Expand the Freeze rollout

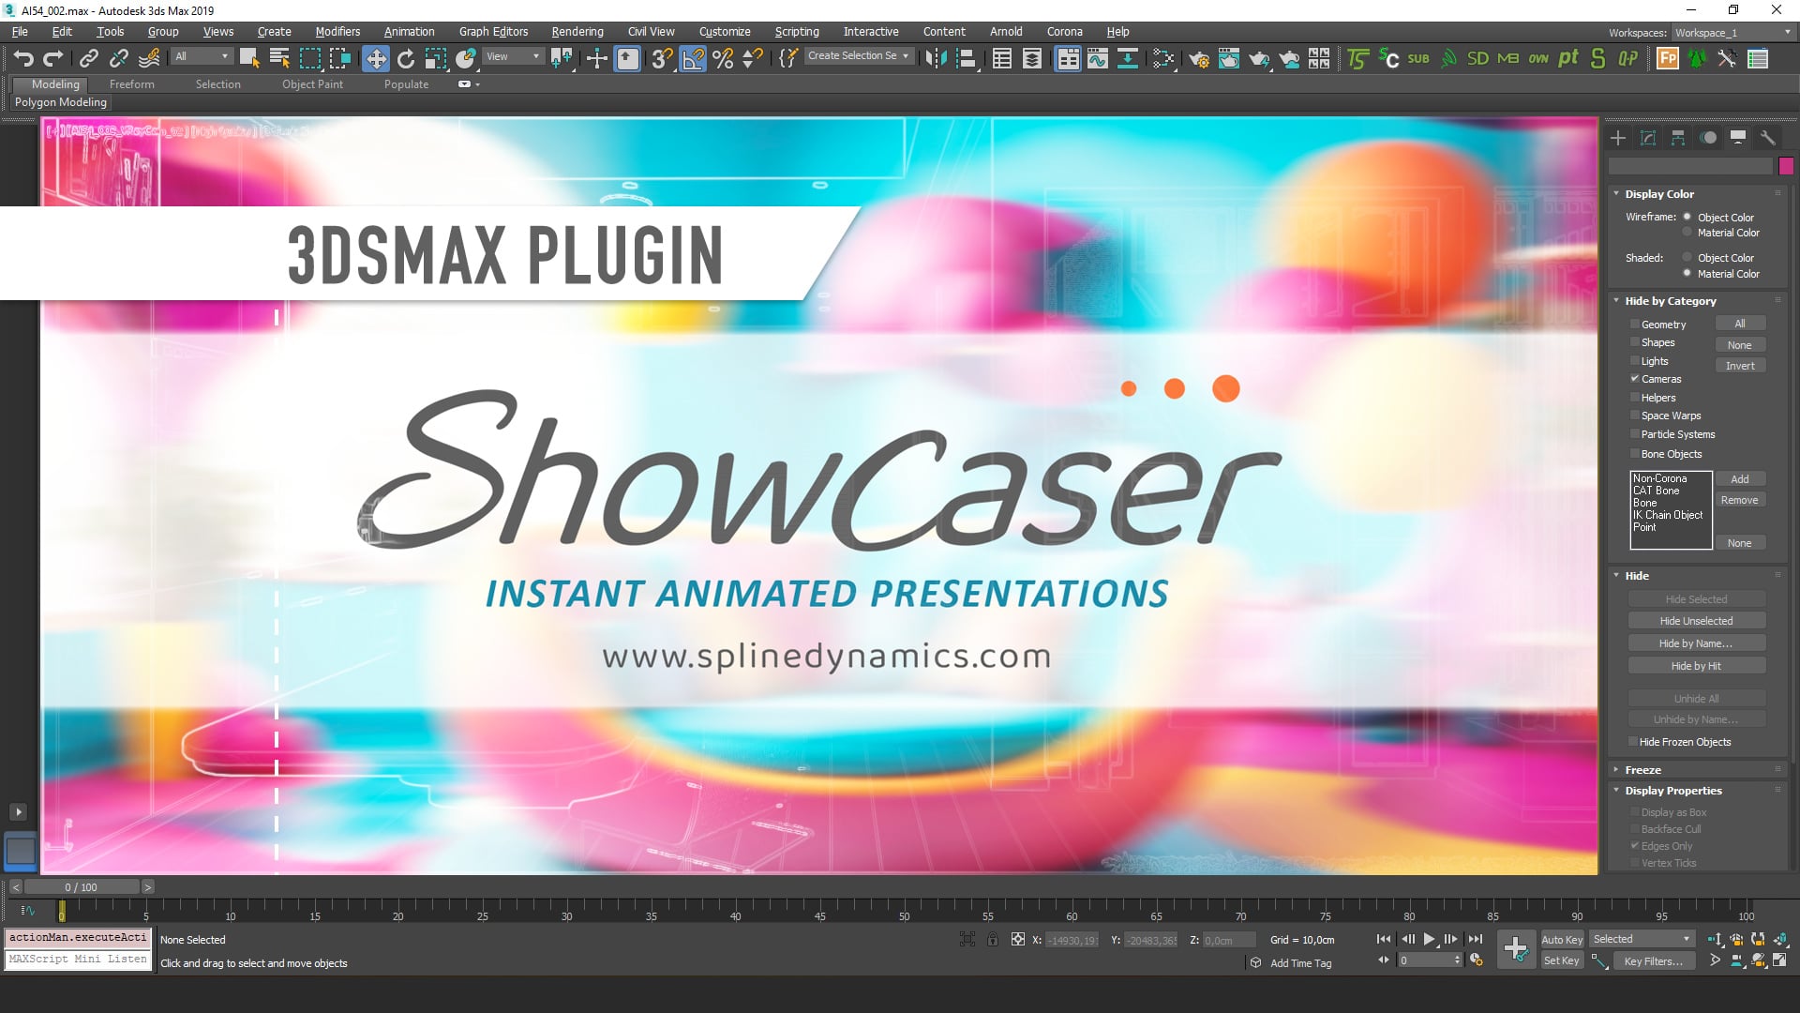tap(1642, 769)
